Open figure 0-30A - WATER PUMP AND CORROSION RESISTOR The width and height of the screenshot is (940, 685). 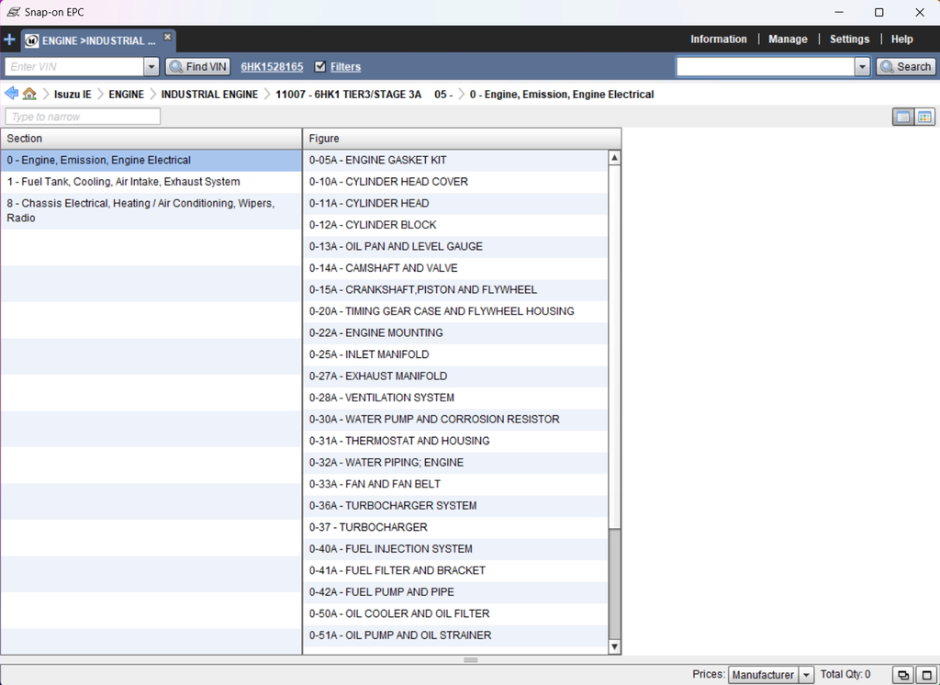click(x=455, y=420)
